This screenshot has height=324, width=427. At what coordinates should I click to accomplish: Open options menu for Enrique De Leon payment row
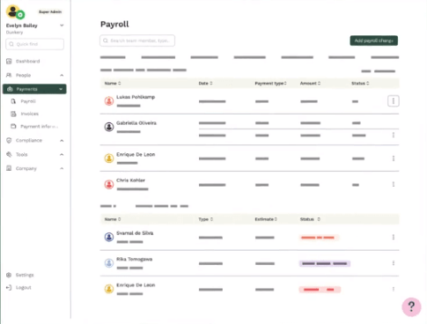(394, 158)
